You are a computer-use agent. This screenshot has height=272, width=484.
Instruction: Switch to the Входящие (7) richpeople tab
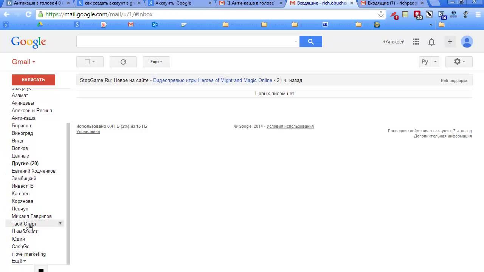[393, 3]
